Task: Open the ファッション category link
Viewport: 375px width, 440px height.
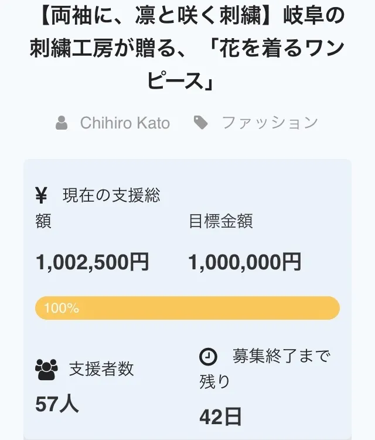Action: click(270, 123)
